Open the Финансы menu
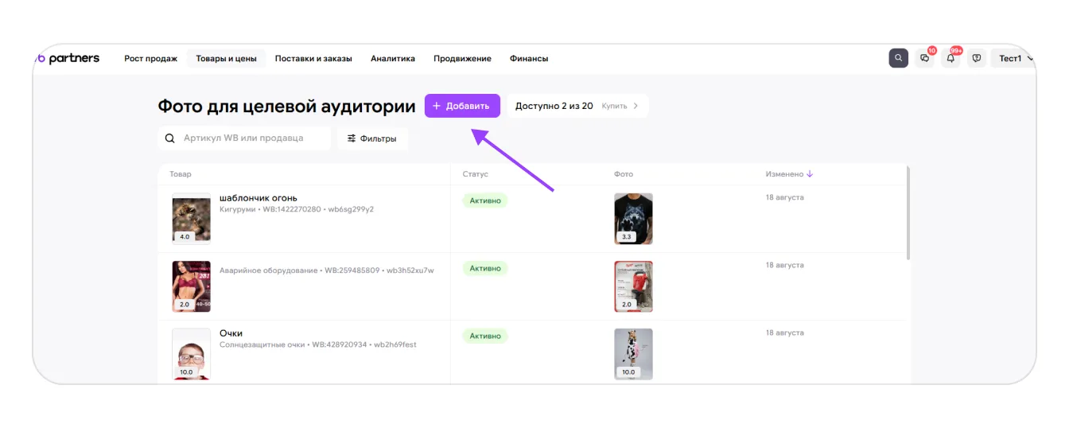 point(529,58)
